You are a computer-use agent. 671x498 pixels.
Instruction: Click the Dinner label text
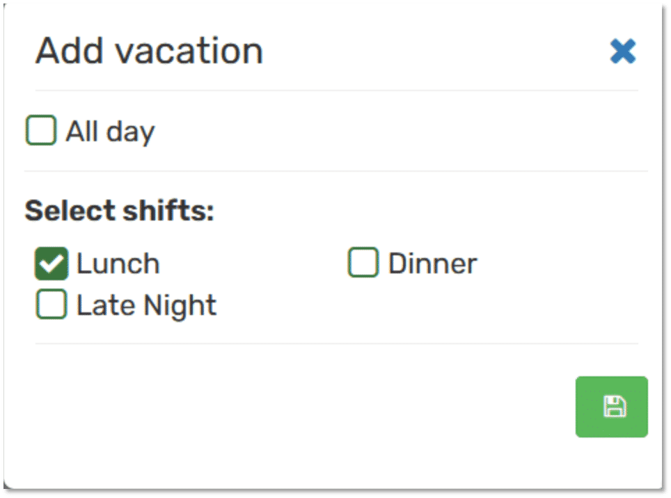pyautogui.click(x=432, y=264)
